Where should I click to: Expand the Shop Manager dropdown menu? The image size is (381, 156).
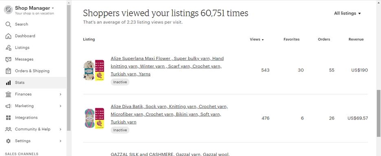coord(34,8)
